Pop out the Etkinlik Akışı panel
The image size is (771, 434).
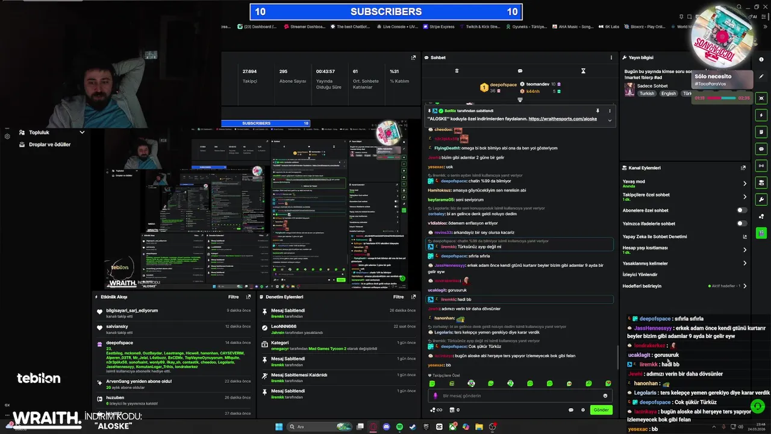248,297
